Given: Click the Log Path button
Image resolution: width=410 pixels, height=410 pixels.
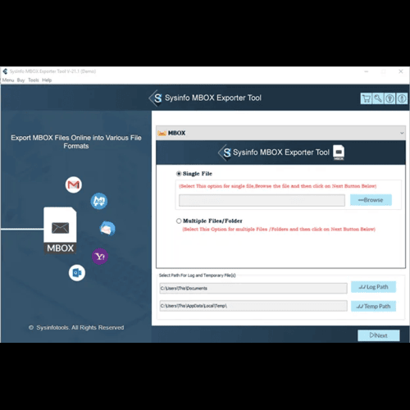Looking at the screenshot, I should coord(373,287).
